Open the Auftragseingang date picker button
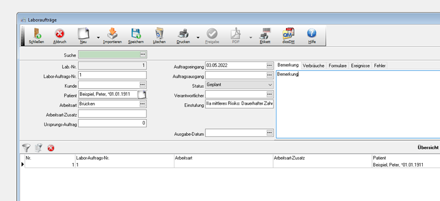Screen dimensions: 440x201 point(270,65)
